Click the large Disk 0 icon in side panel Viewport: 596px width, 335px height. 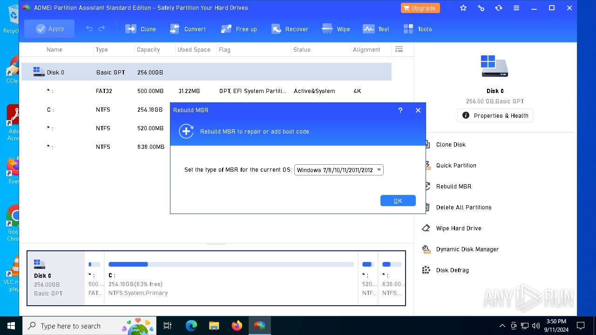pyautogui.click(x=494, y=66)
